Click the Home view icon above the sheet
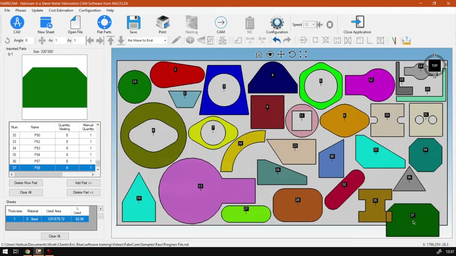Screen dimensions: 456x256 [x=259, y=54]
